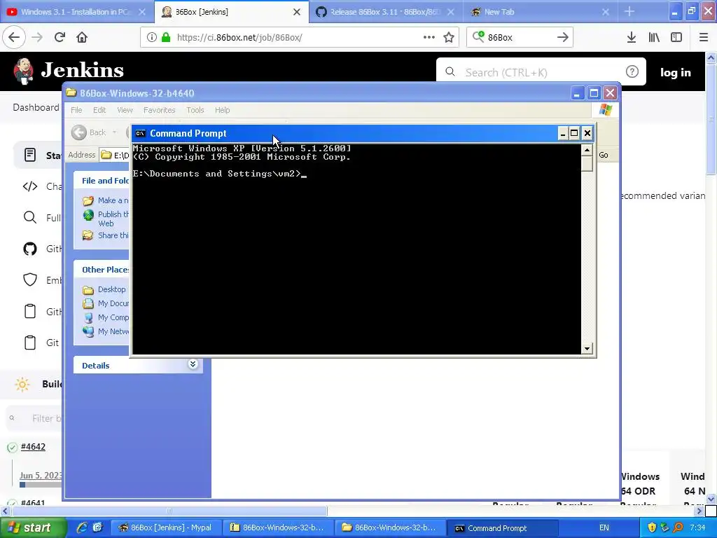Image resolution: width=717 pixels, height=538 pixels.
Task: Switch to 86Box Jenkins Mypal taskbar button
Action: (165, 527)
